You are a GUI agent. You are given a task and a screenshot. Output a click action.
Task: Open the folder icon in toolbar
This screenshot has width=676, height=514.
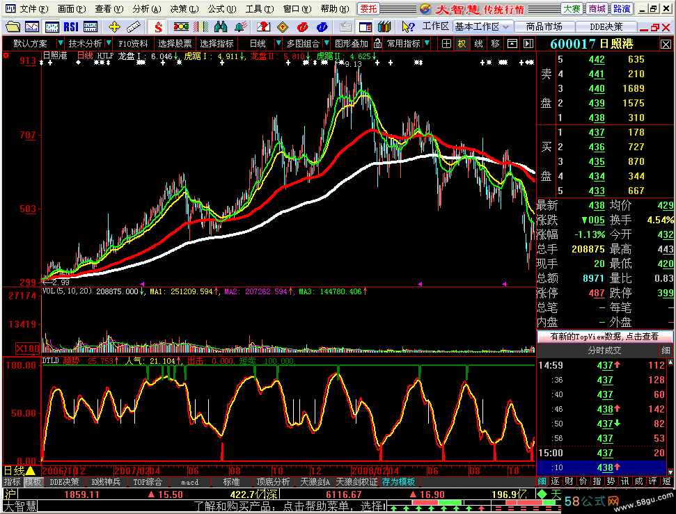[x=13, y=26]
